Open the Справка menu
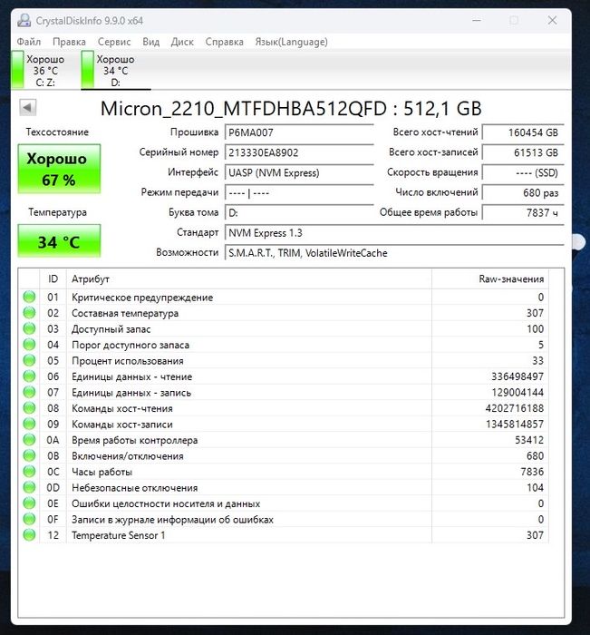Viewport: 590px width, 635px height. tap(224, 42)
